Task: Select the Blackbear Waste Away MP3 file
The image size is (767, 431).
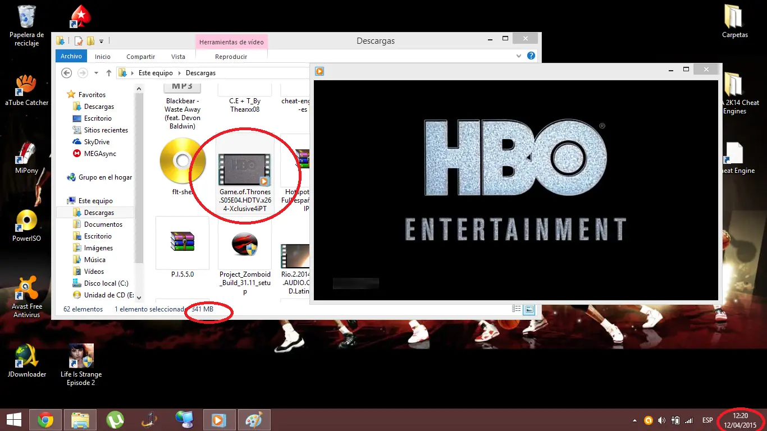Action: (182, 107)
